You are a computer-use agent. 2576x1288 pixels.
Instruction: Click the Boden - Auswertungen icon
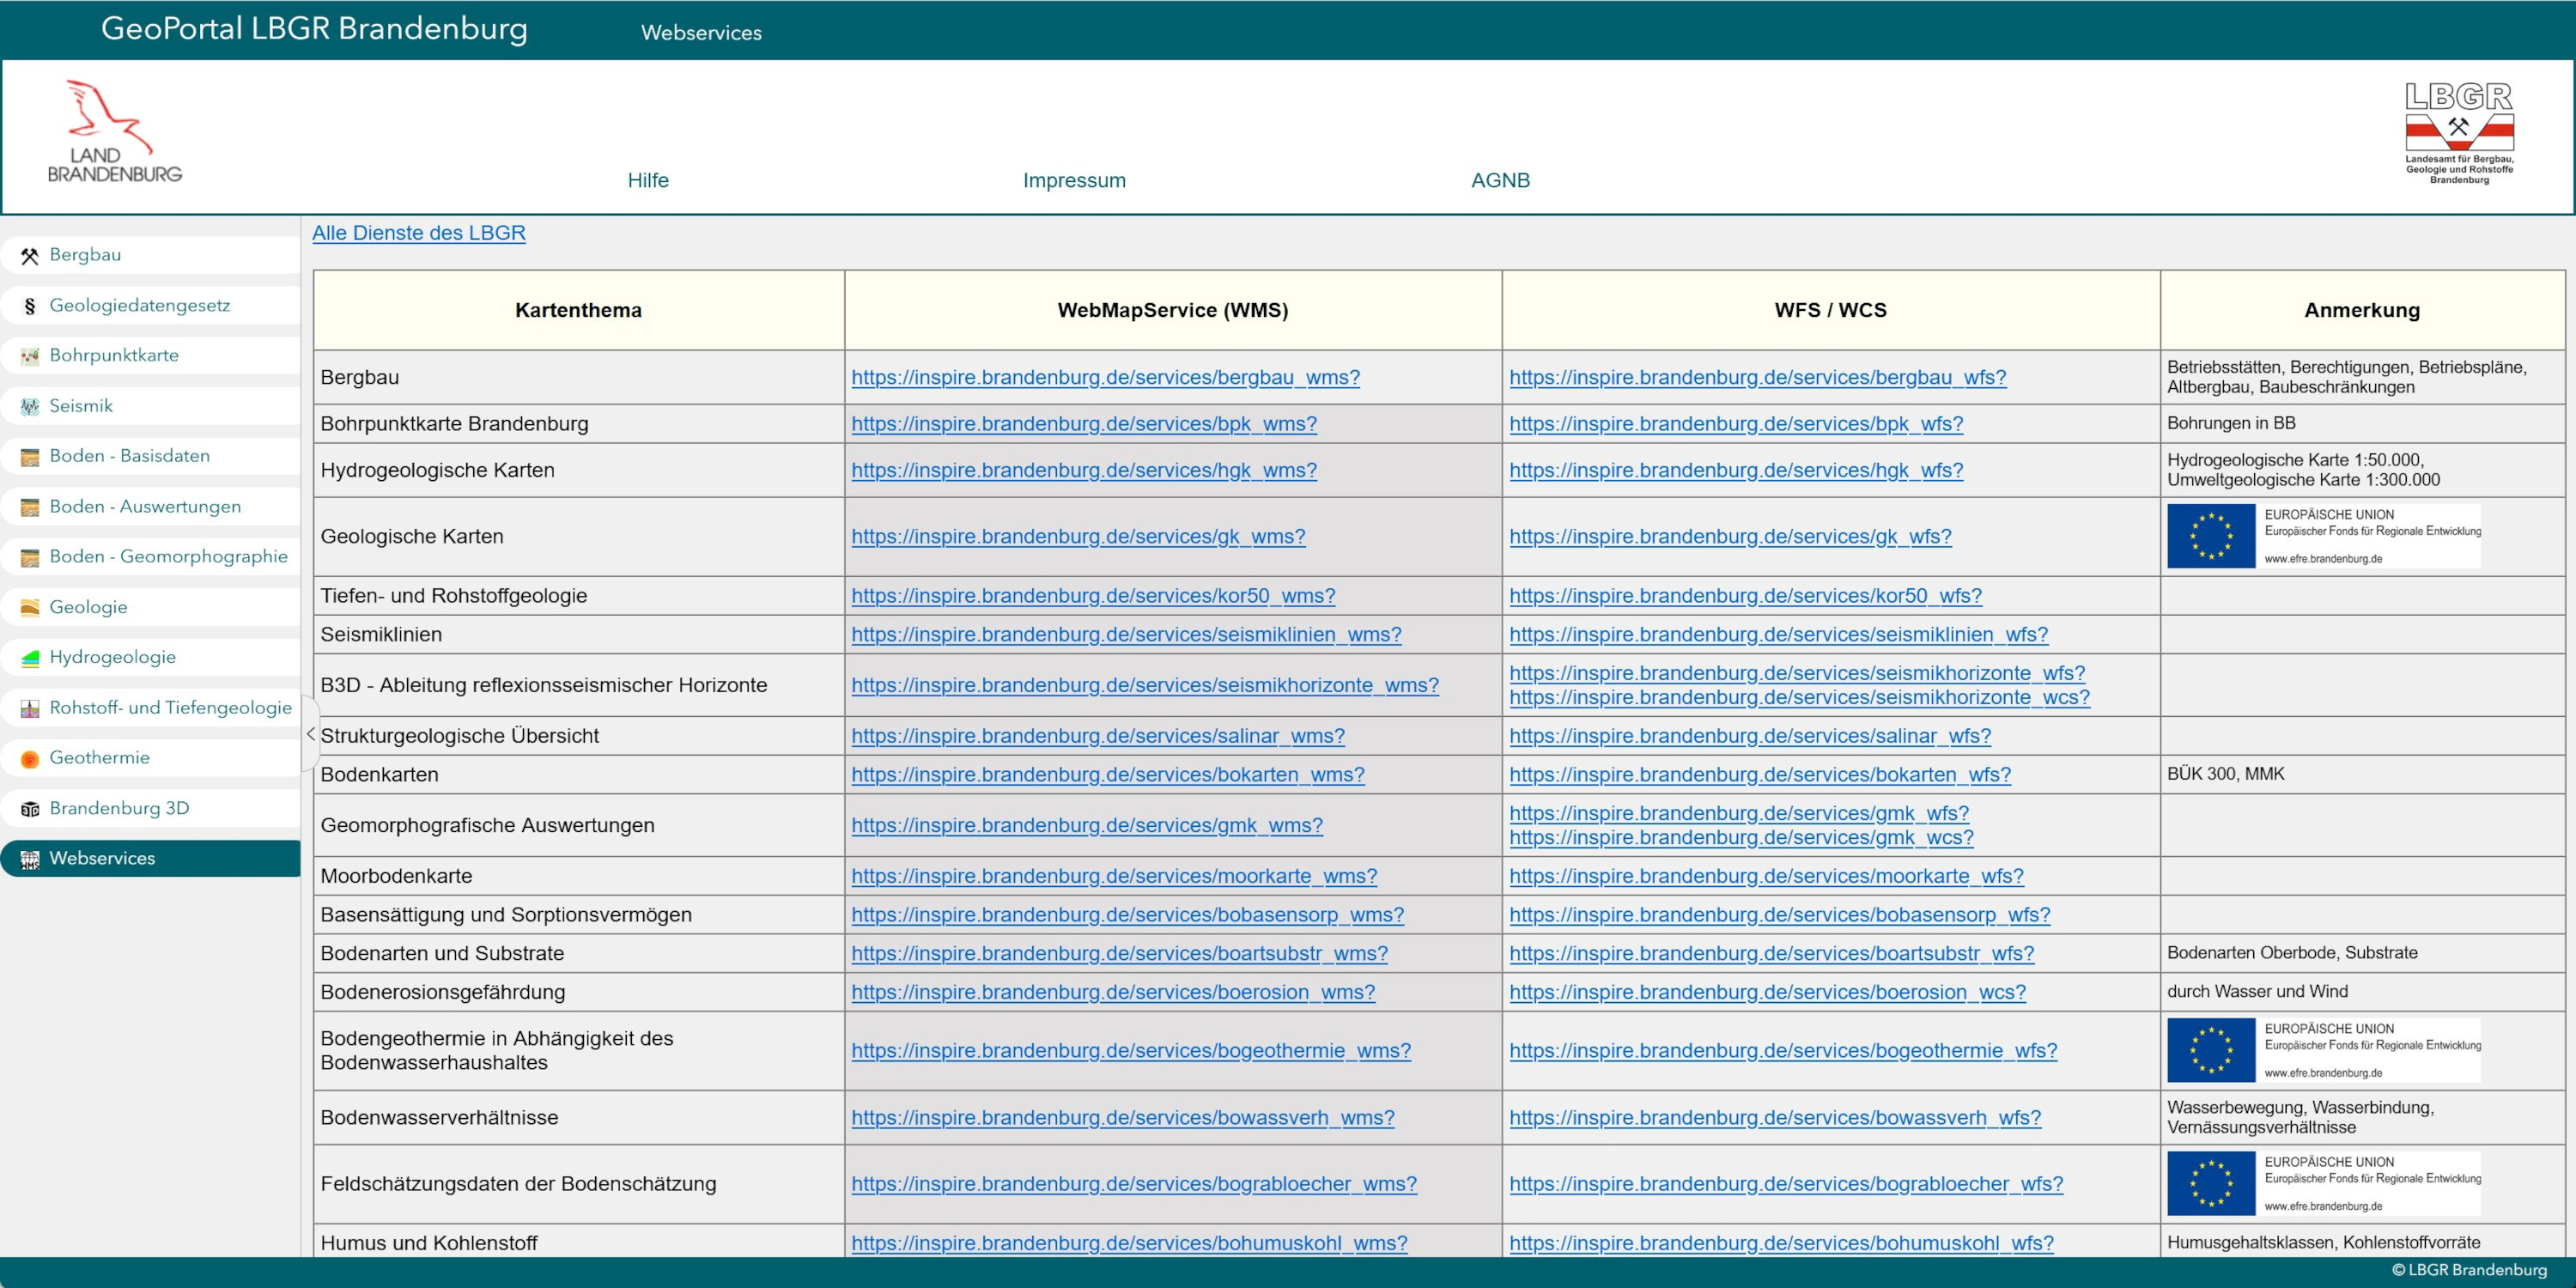click(x=30, y=507)
